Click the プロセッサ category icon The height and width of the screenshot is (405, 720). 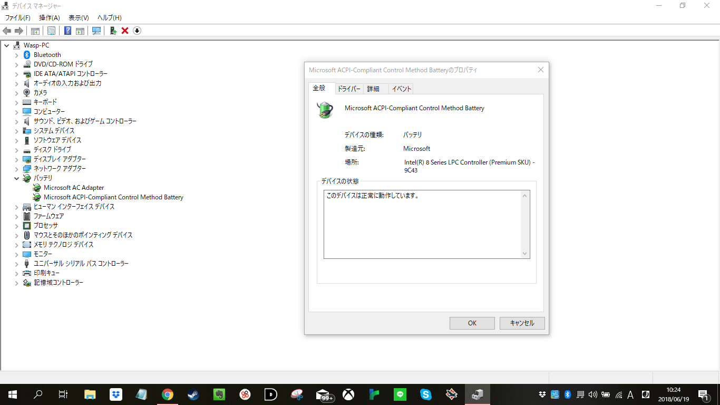pos(27,226)
